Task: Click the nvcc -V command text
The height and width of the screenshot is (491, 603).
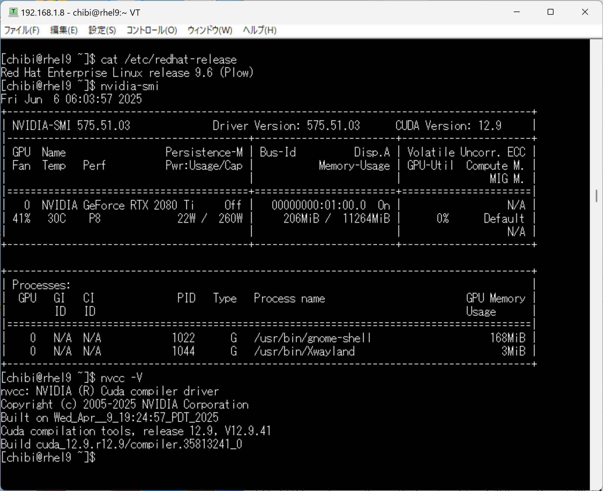Action: coord(121,378)
